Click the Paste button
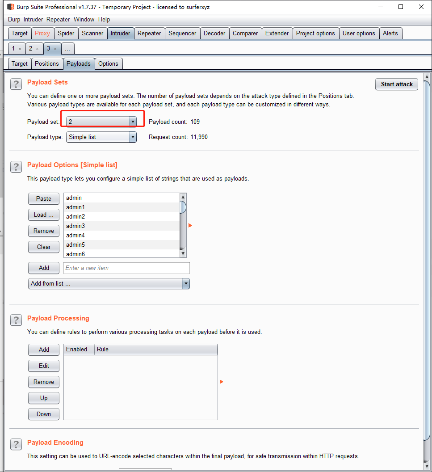432x472 pixels. pos(44,198)
